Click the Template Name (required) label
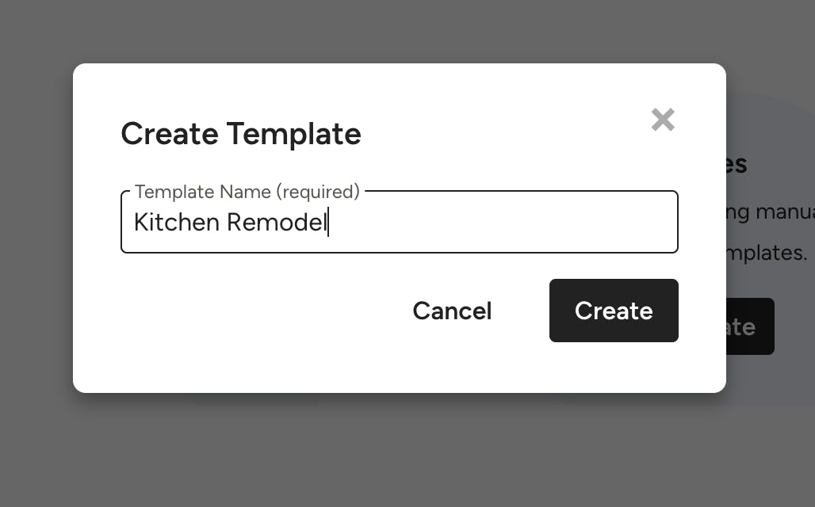This screenshot has height=507, width=815. click(247, 192)
